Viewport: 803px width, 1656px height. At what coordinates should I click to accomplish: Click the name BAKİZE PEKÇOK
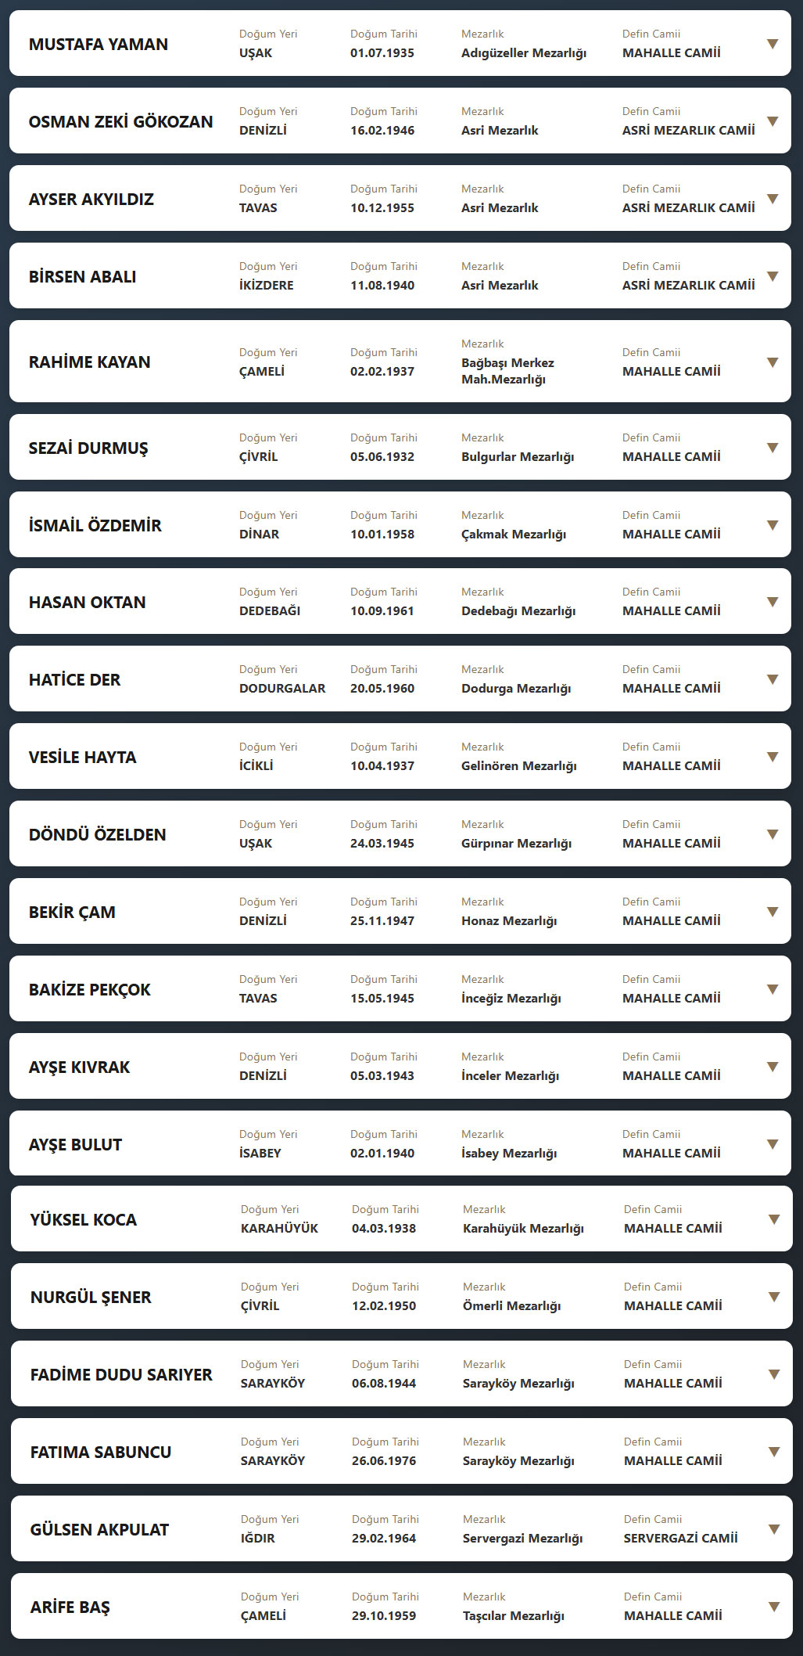point(90,990)
